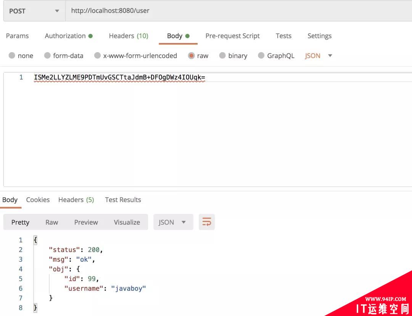Toggle the wrap lines icon
The height and width of the screenshot is (316, 412).
(207, 222)
